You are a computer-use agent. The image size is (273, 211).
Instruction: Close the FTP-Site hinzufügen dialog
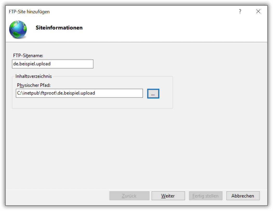click(x=258, y=11)
